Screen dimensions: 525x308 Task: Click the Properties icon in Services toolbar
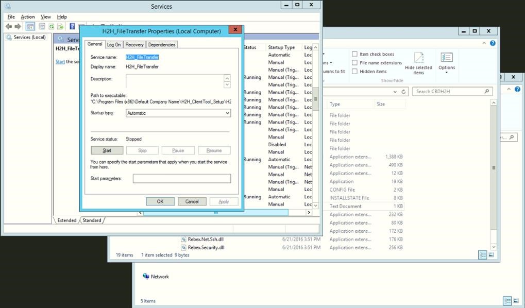pyautogui.click(x=42, y=26)
